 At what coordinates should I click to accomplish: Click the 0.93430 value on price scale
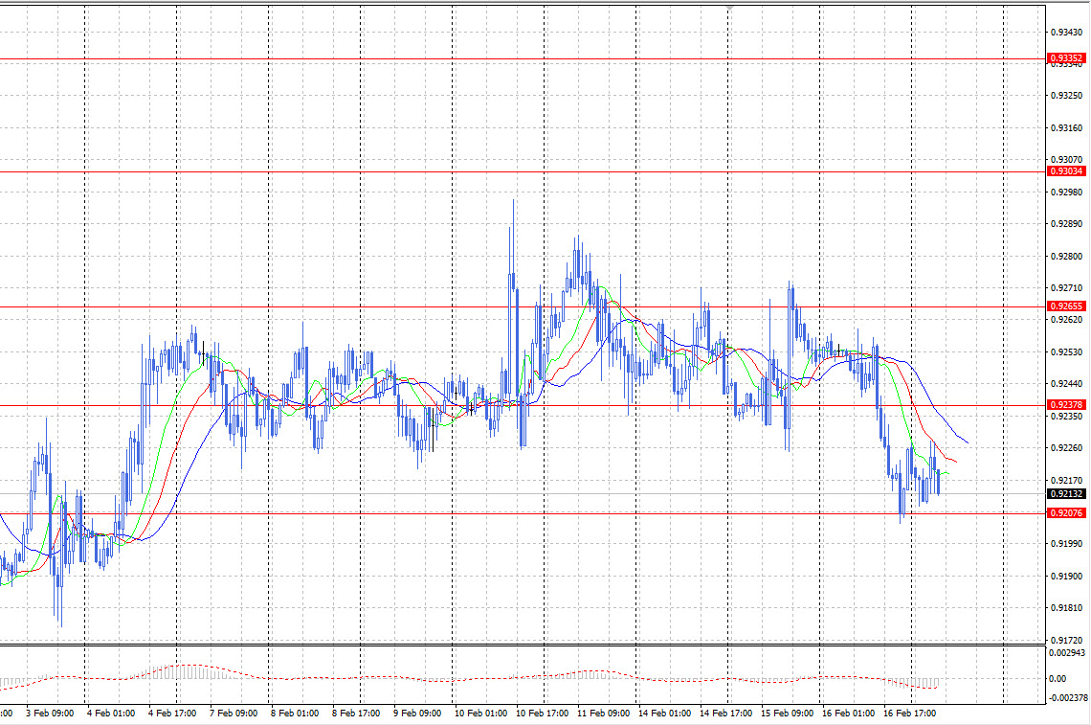[x=1066, y=32]
